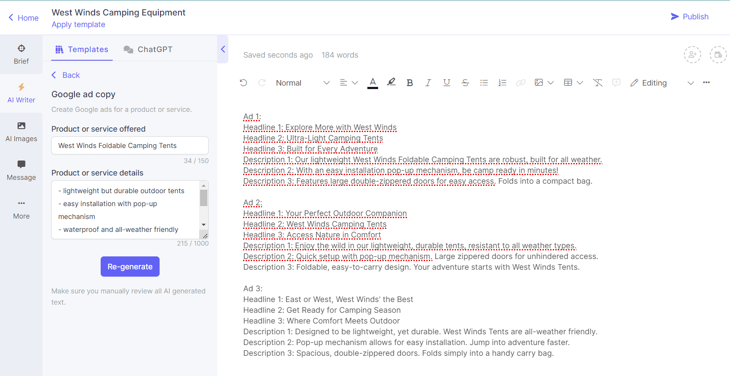Clear formatting with the Tx icon
Image resolution: width=730 pixels, height=376 pixels.
[x=598, y=83]
